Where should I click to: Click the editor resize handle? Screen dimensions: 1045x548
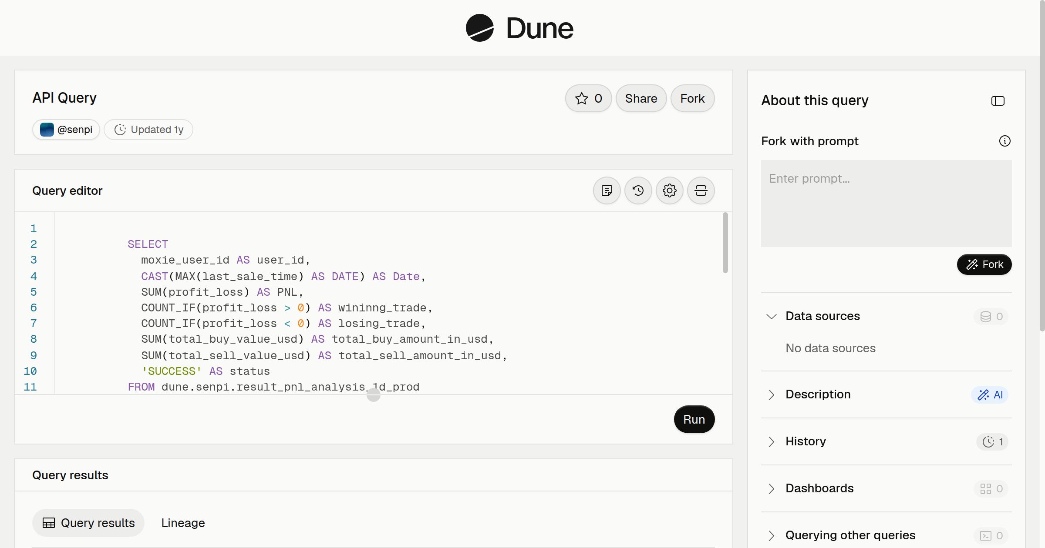373,395
